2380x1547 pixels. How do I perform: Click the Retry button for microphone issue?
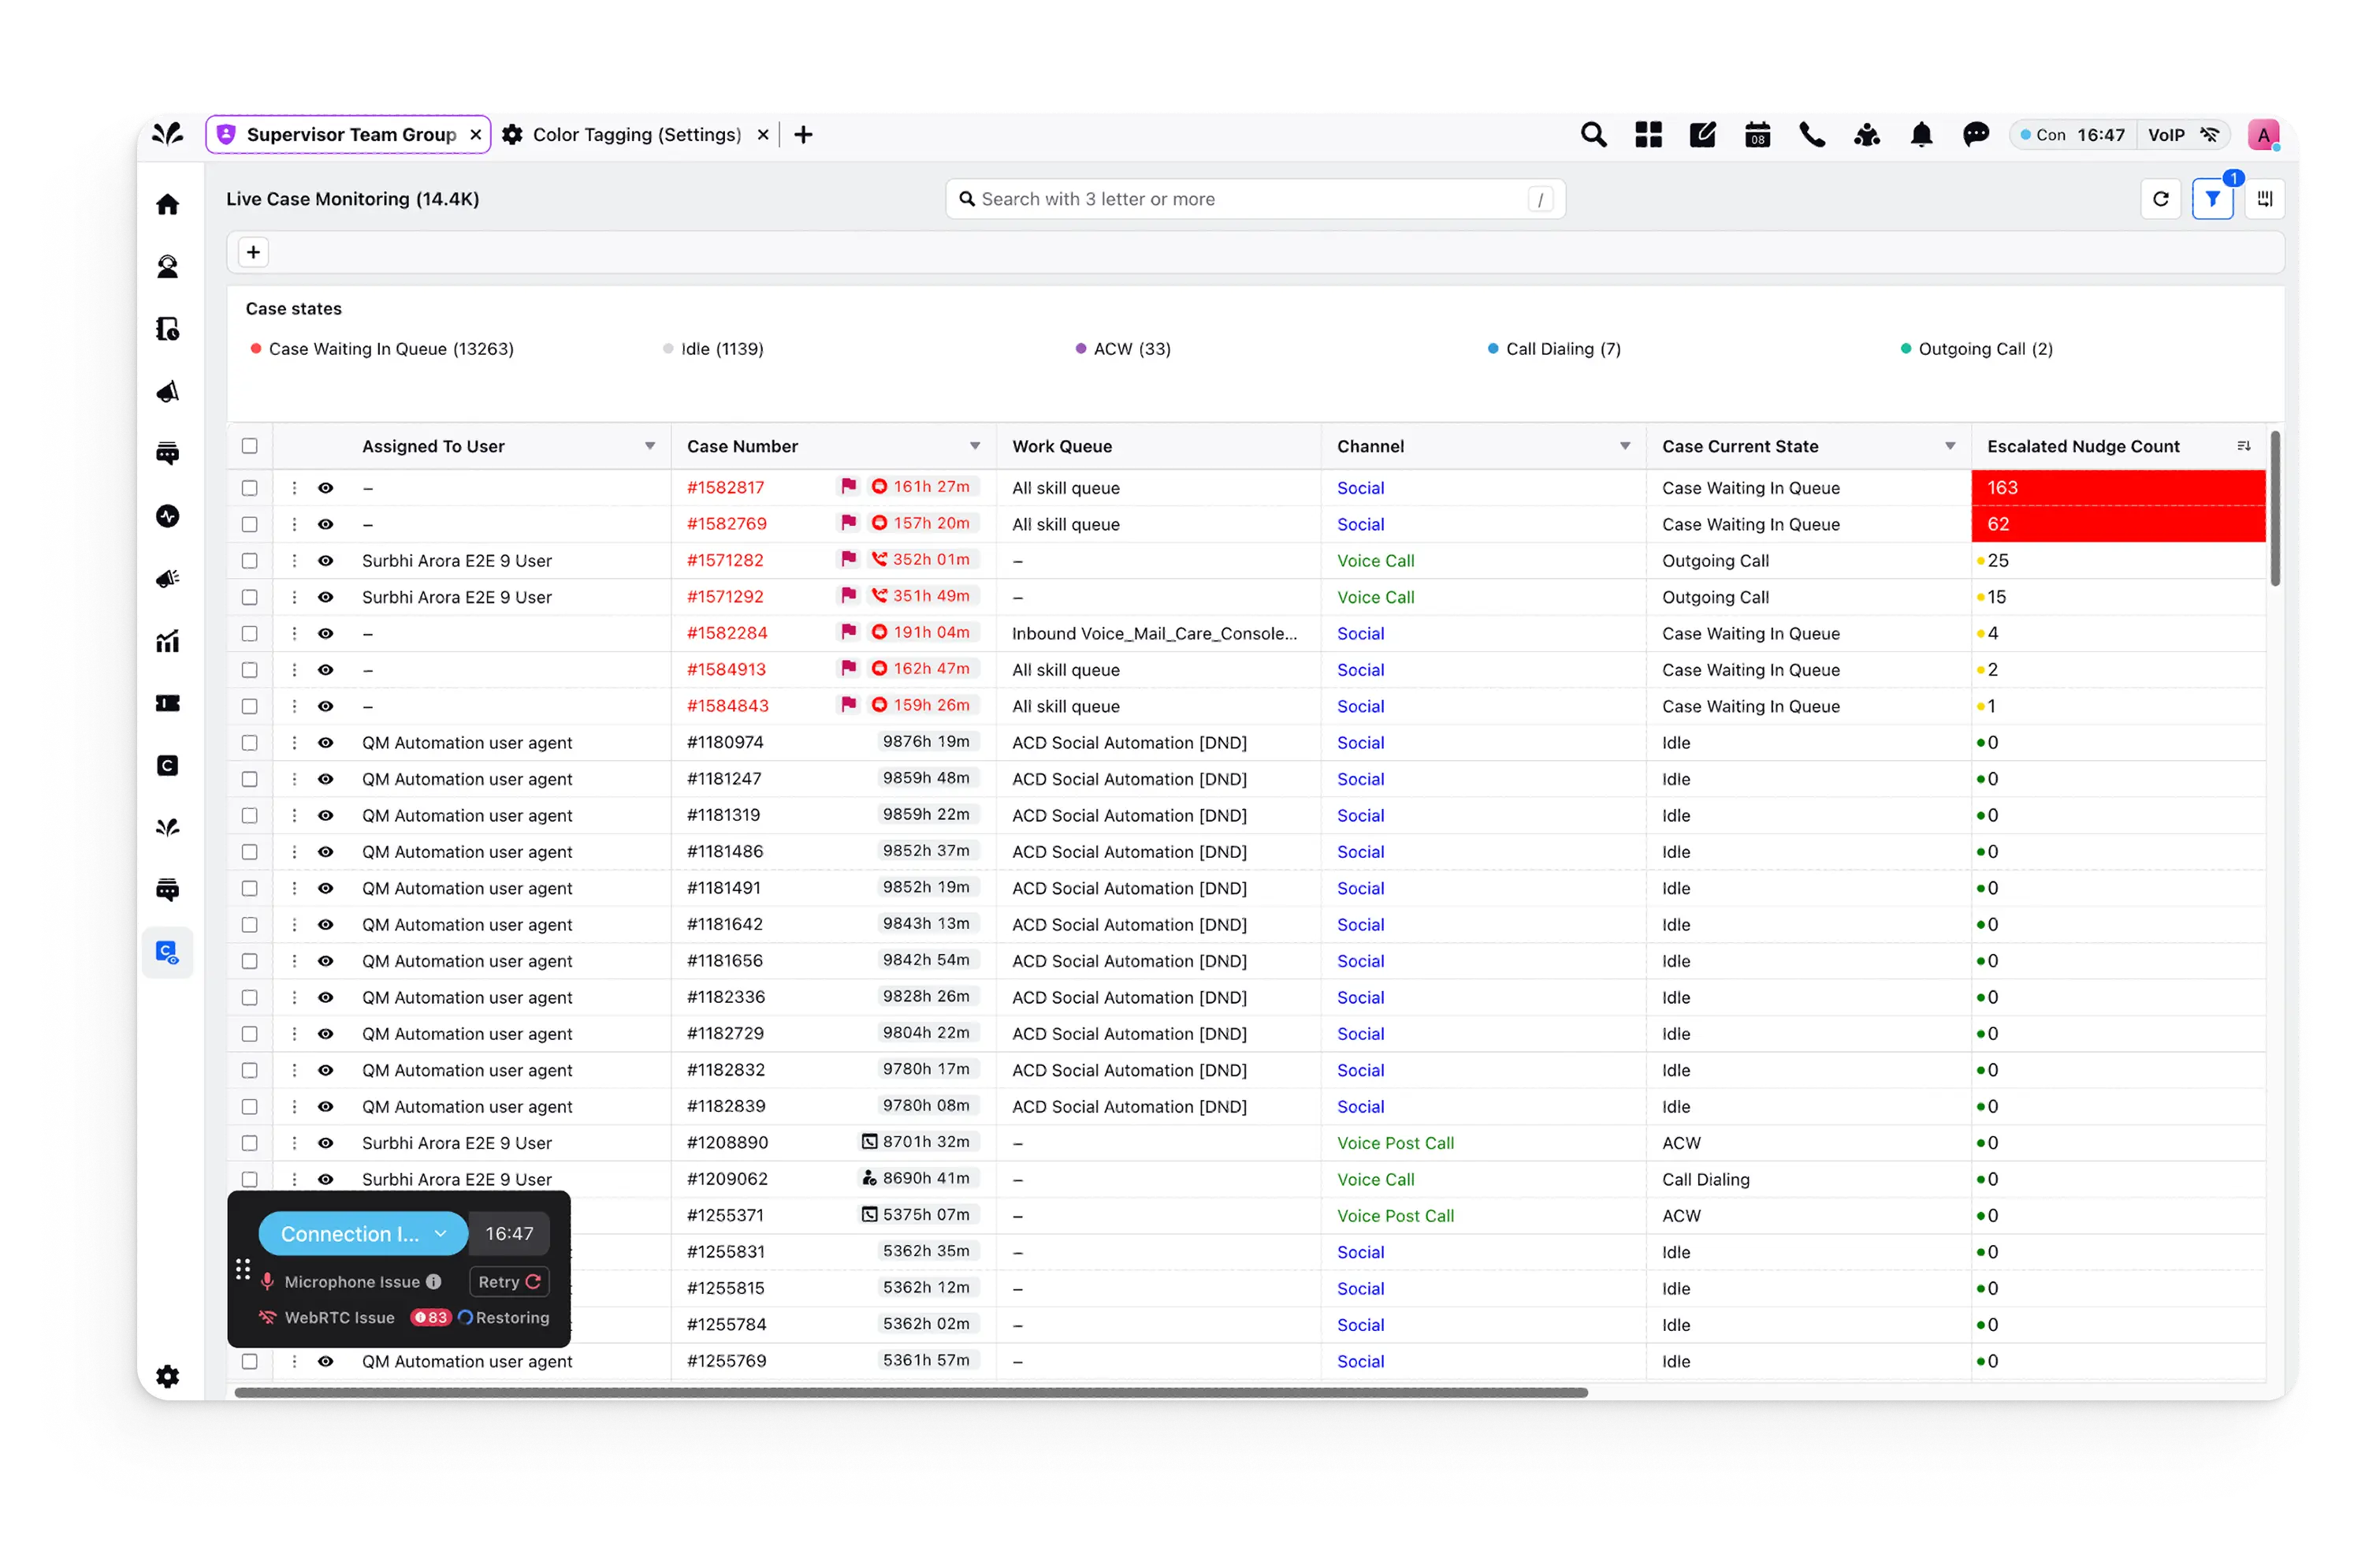coord(509,1282)
